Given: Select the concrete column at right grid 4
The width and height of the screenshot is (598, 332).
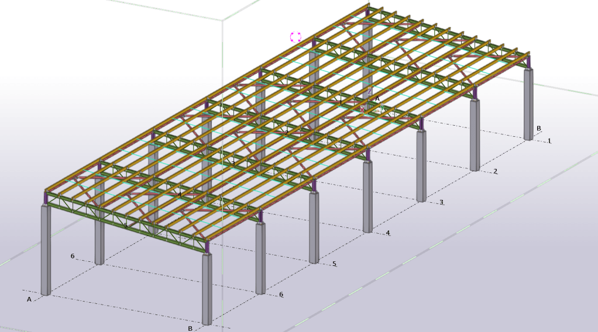Looking at the screenshot, I should pos(367,196).
